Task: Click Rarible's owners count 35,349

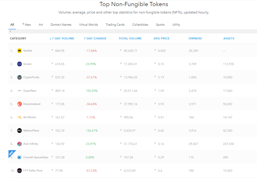Action: click(x=193, y=51)
